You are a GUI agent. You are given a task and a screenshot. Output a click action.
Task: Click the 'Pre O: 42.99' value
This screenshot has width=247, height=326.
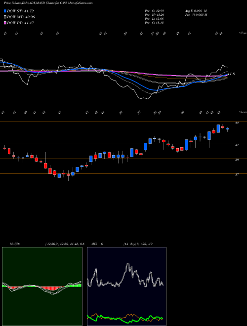[x=155, y=10]
